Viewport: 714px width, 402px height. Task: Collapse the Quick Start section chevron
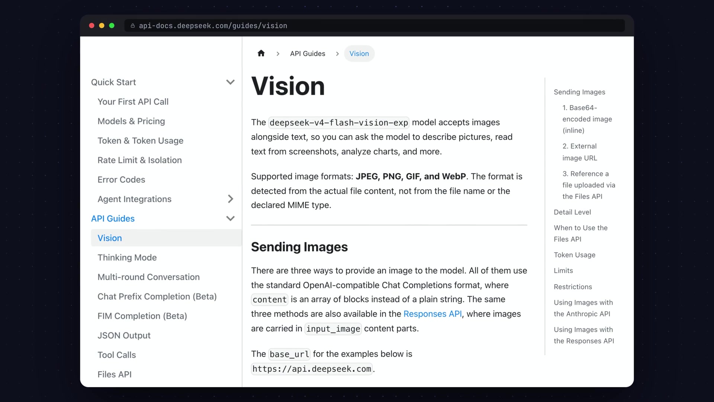point(231,82)
